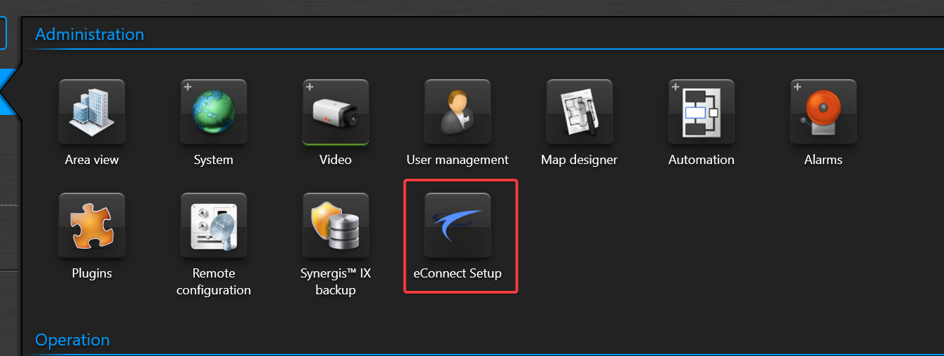Screen dimensions: 944x356
Task: Click the "Automation" label text
Action: click(702, 160)
